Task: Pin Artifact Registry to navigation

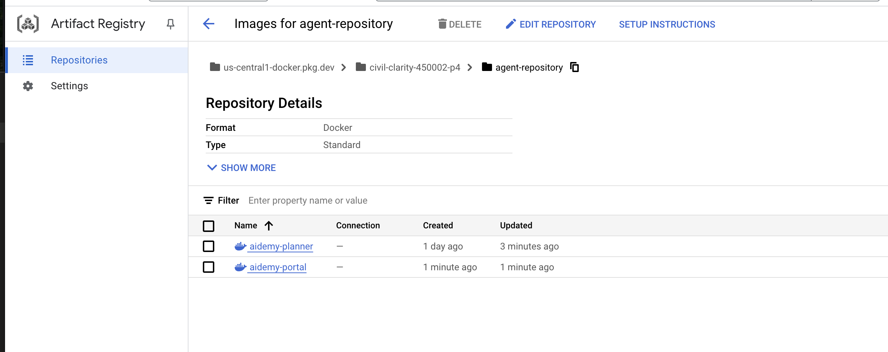Action: tap(170, 24)
